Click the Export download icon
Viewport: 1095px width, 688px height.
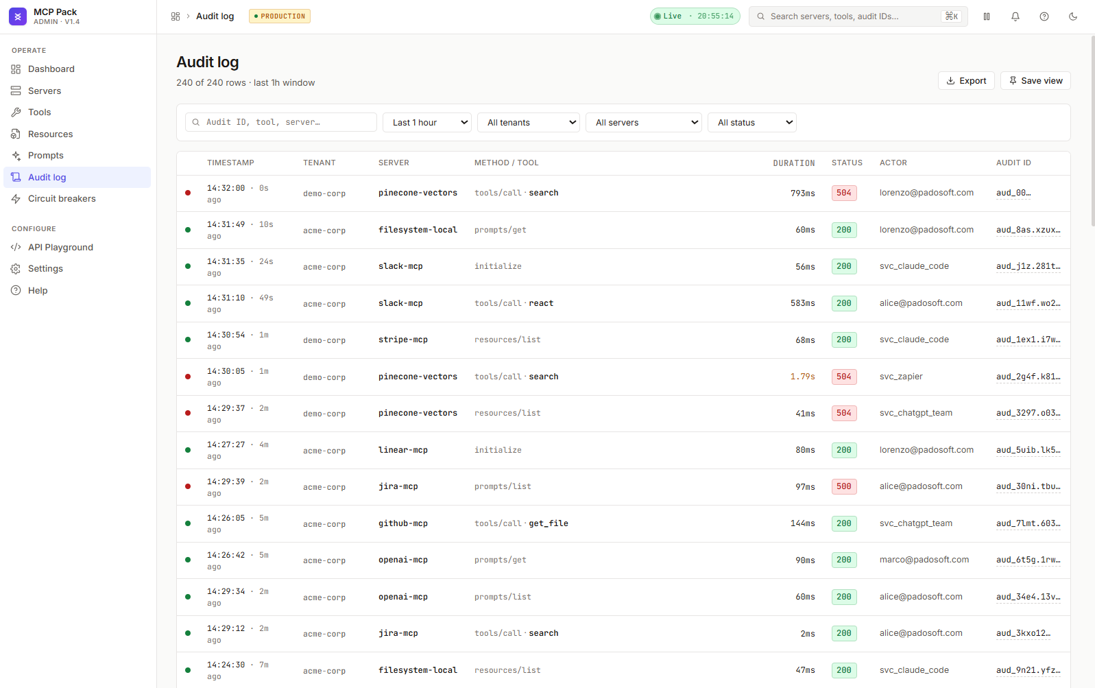click(951, 81)
